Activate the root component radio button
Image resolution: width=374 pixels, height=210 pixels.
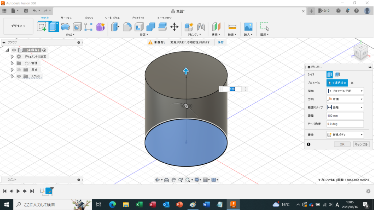click(44, 50)
